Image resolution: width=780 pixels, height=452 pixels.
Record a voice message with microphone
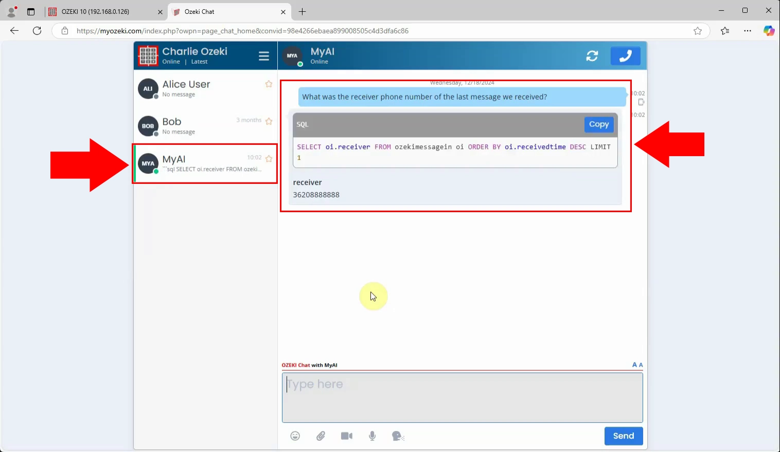pyautogui.click(x=373, y=436)
